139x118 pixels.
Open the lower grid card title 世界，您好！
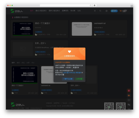click(x=75, y=85)
